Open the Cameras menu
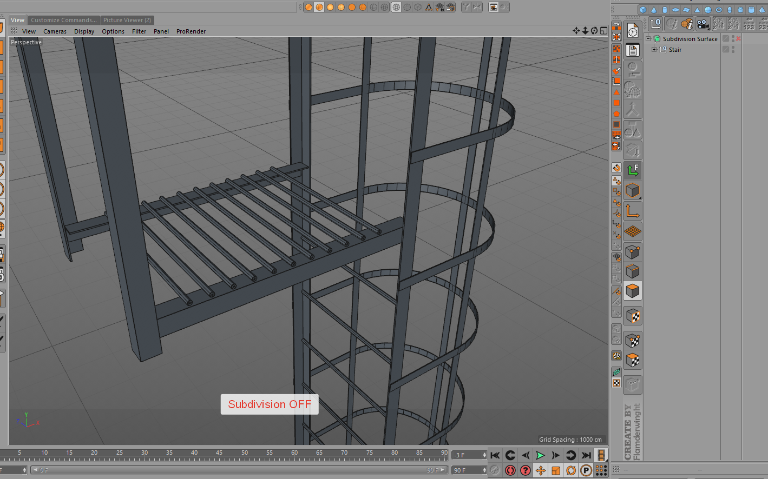 [x=55, y=31]
